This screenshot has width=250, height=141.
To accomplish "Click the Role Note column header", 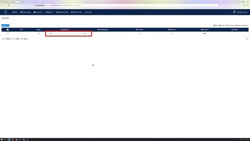I will click(234, 30).
